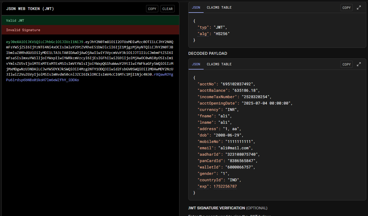The height and width of the screenshot is (216, 368).
Task: Copy the decoded header JSON
Action: tap(346, 8)
